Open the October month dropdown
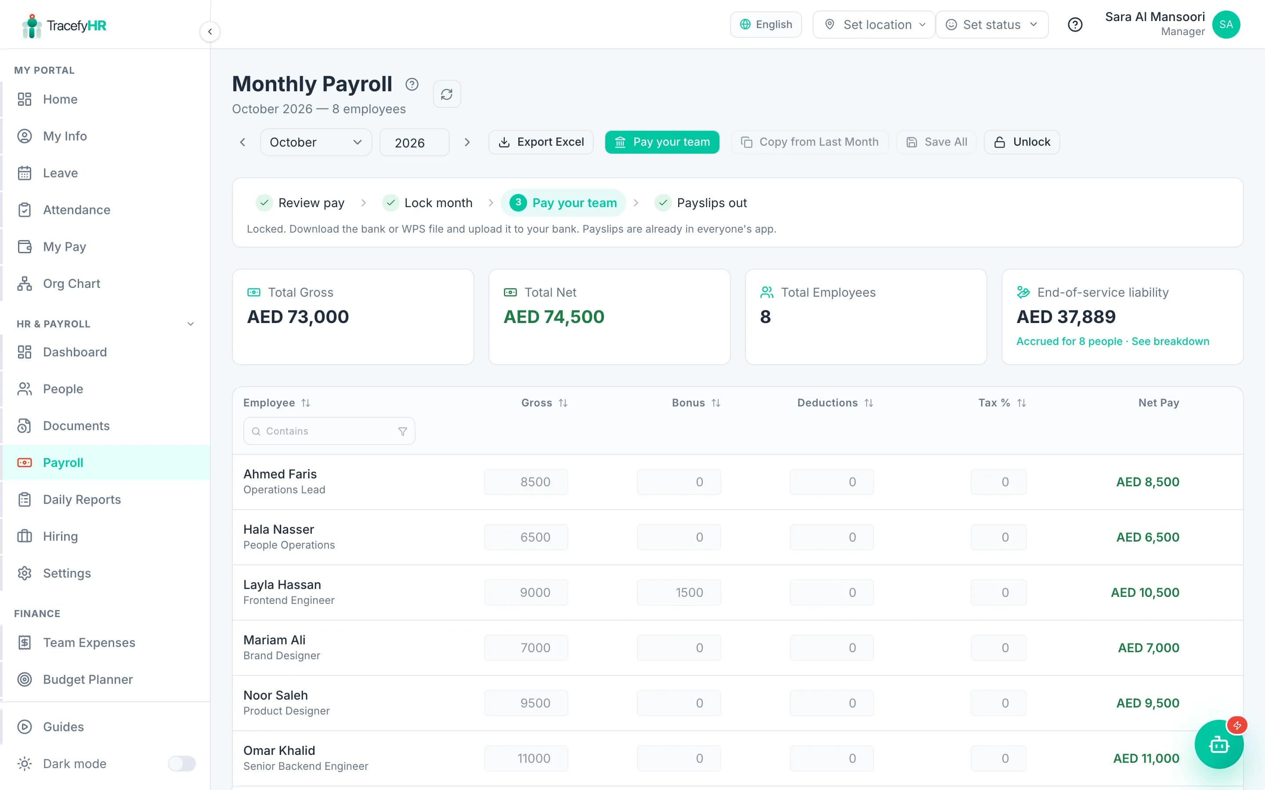The image size is (1265, 790). (x=316, y=142)
